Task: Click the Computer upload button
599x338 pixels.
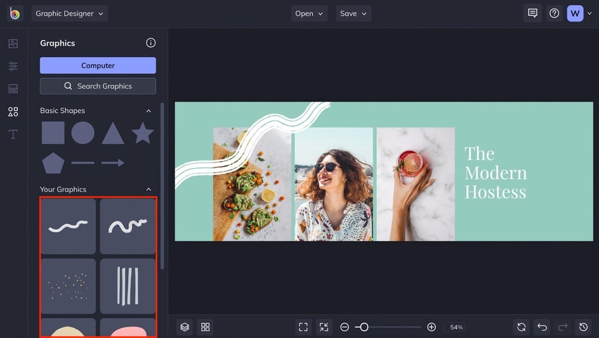Action: tap(98, 65)
